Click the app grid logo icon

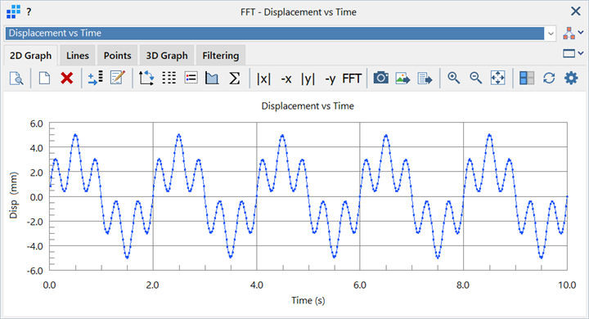pyautogui.click(x=14, y=11)
